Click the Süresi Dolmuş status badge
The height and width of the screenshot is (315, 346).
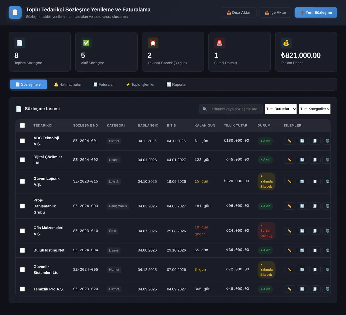click(266, 231)
